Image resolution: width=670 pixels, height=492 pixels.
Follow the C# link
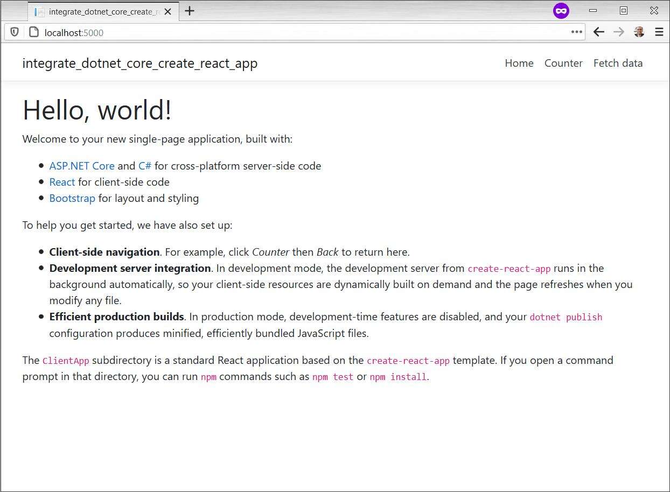click(145, 166)
